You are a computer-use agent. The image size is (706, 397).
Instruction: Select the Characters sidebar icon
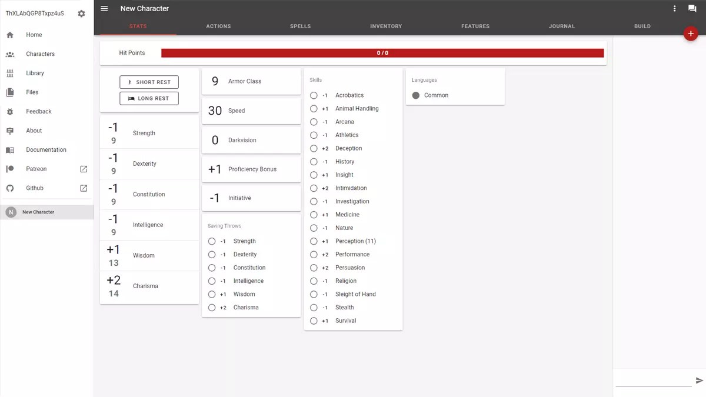point(9,54)
